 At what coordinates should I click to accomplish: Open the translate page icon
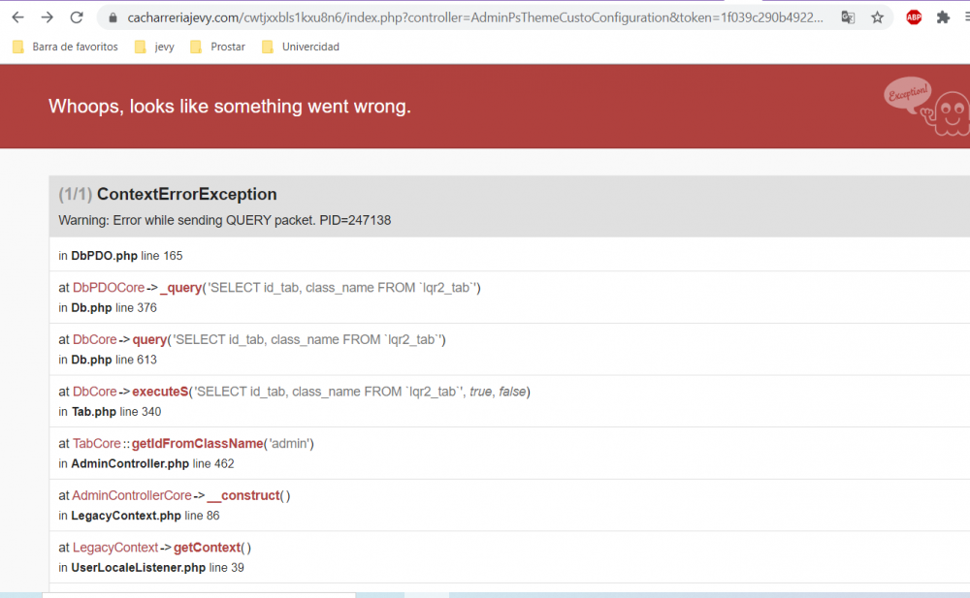[848, 18]
